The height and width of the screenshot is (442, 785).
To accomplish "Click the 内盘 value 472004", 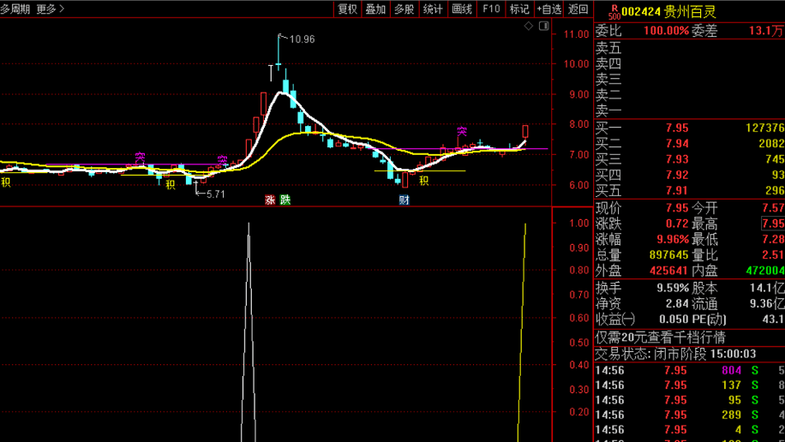I will point(765,271).
